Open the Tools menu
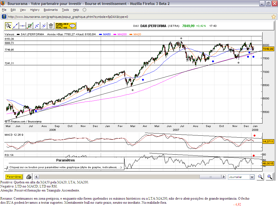The width and height of the screenshot is (278, 208). (65, 10)
